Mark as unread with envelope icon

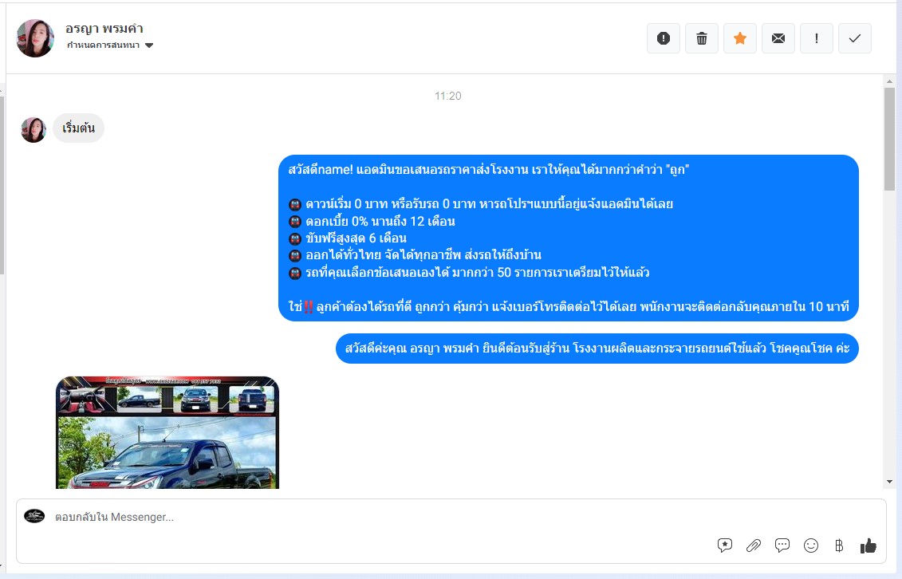coord(778,38)
